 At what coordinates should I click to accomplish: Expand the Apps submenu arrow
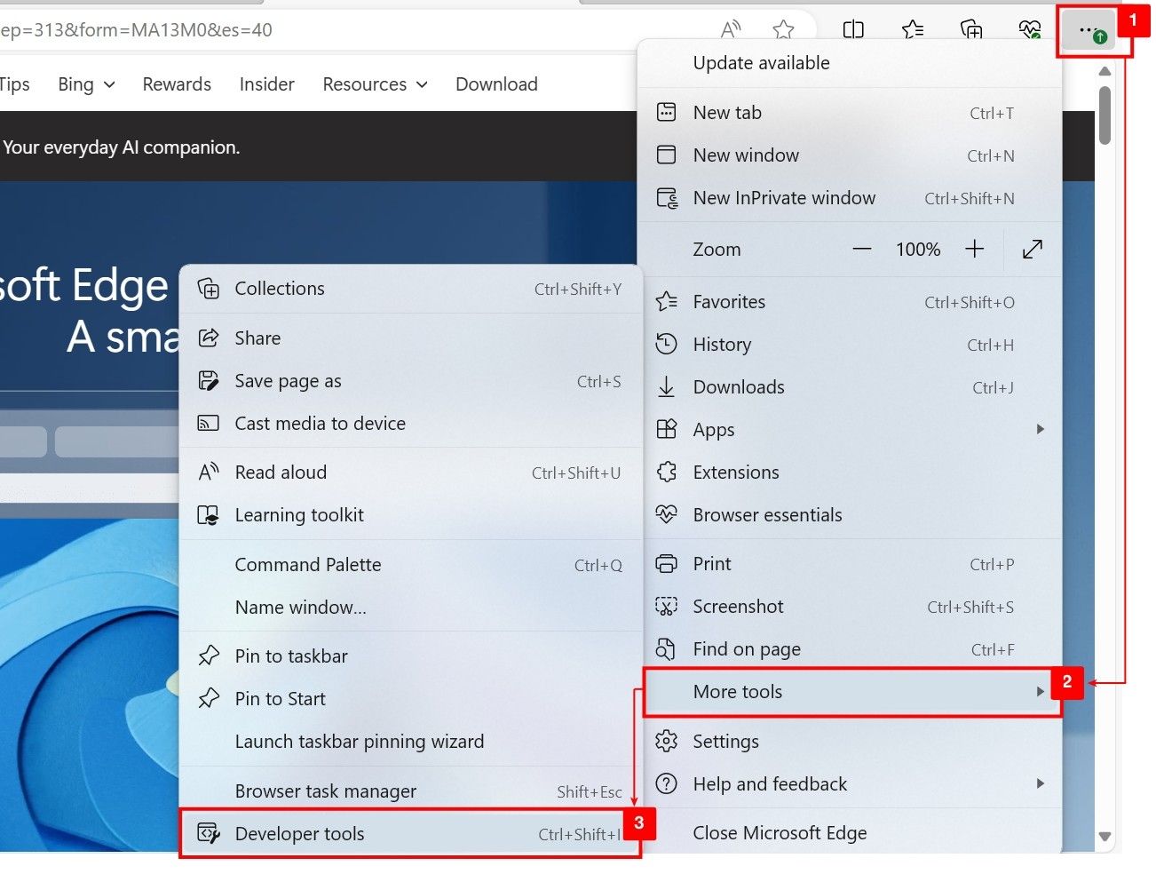pos(1041,429)
